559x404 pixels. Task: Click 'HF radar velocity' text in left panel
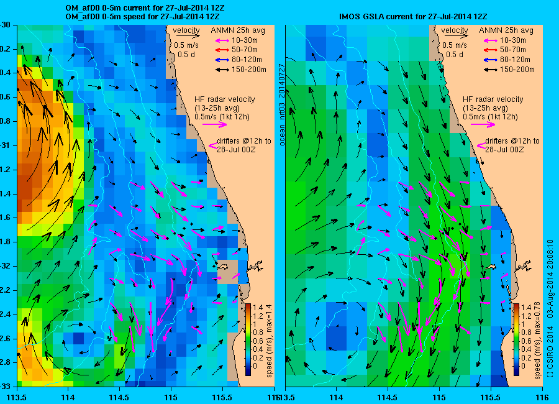tap(225, 99)
